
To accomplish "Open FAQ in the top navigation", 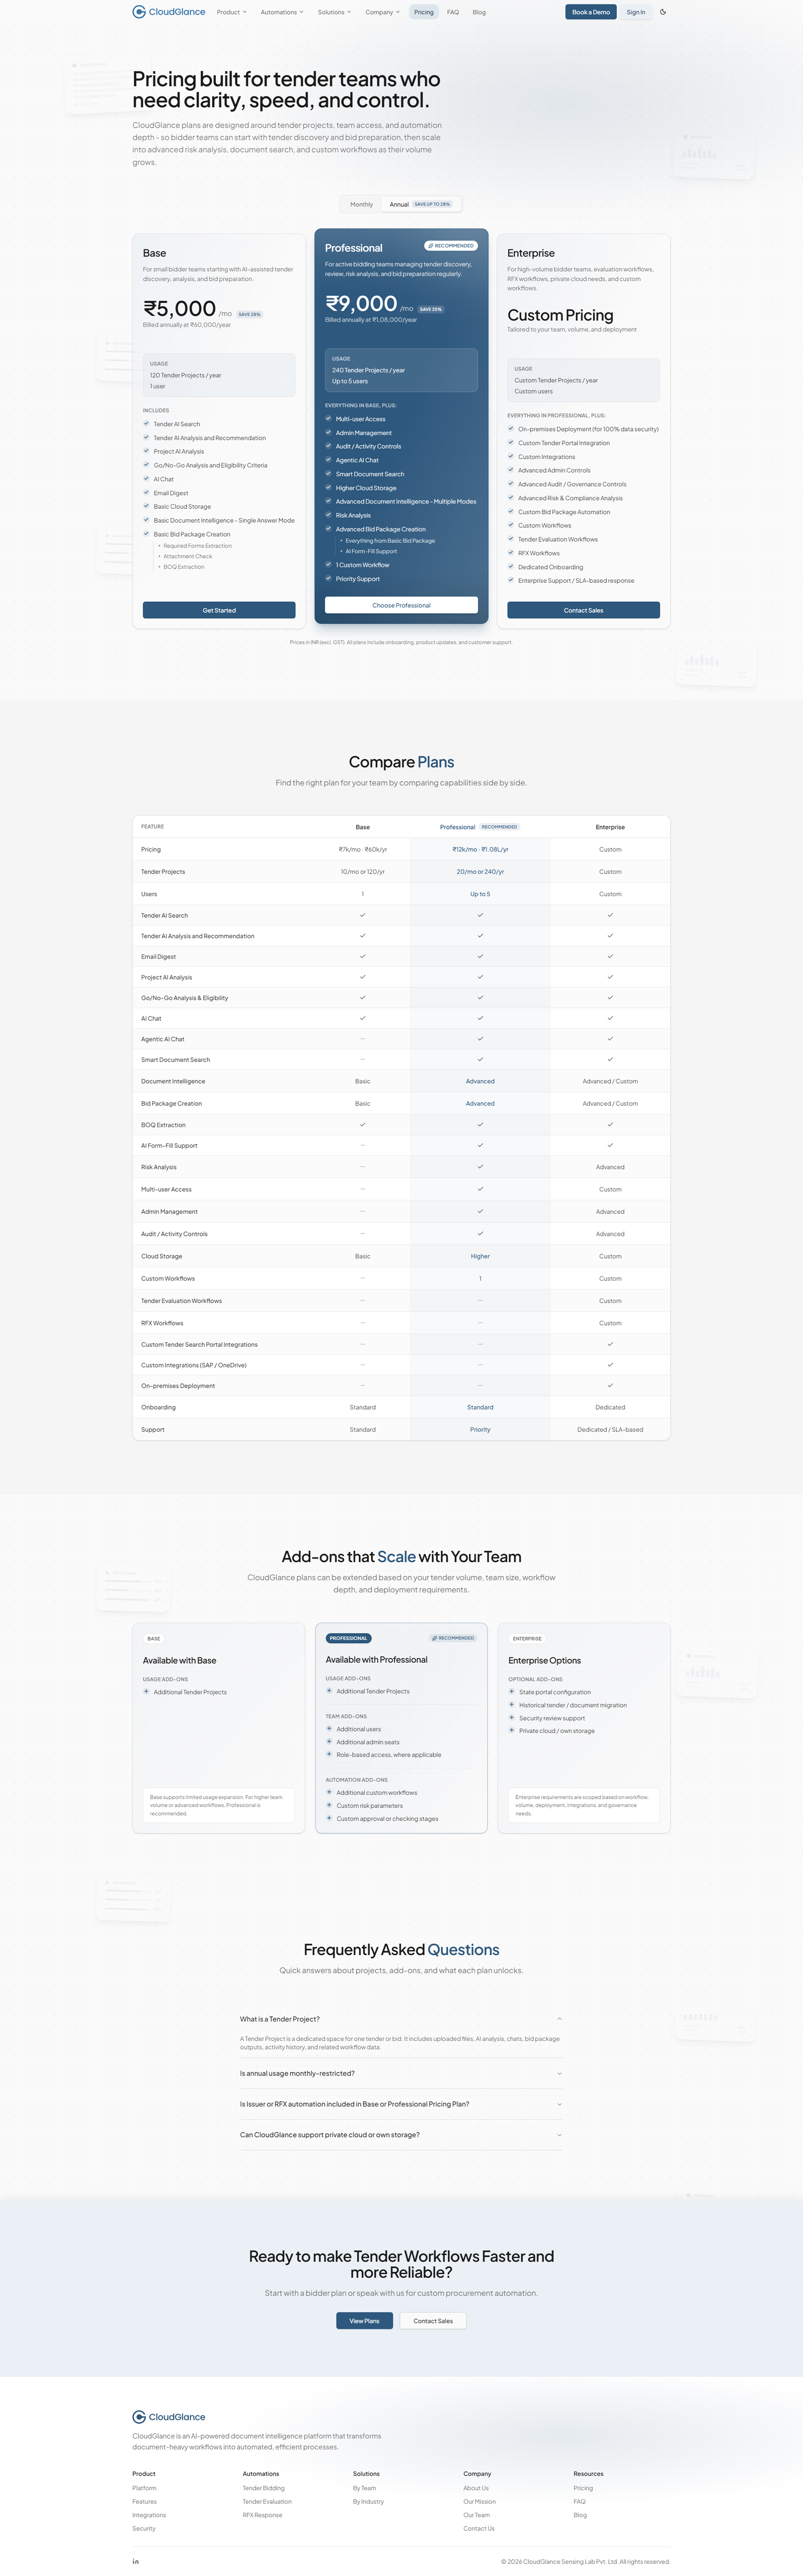I will [x=453, y=12].
